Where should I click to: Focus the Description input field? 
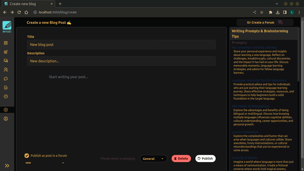pyautogui.click(x=122, y=61)
